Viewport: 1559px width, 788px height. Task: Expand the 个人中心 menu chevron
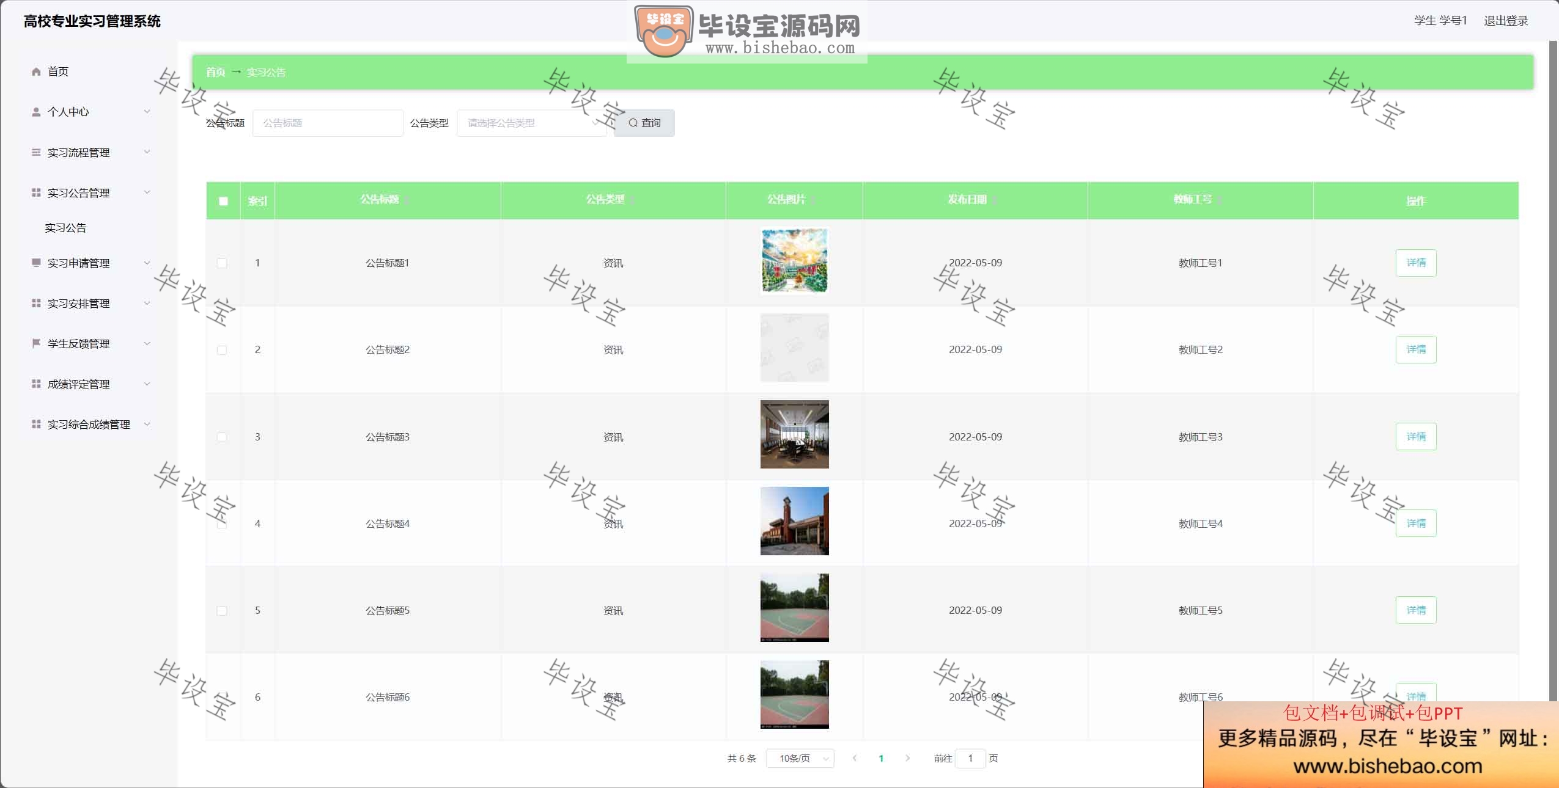pyautogui.click(x=147, y=111)
